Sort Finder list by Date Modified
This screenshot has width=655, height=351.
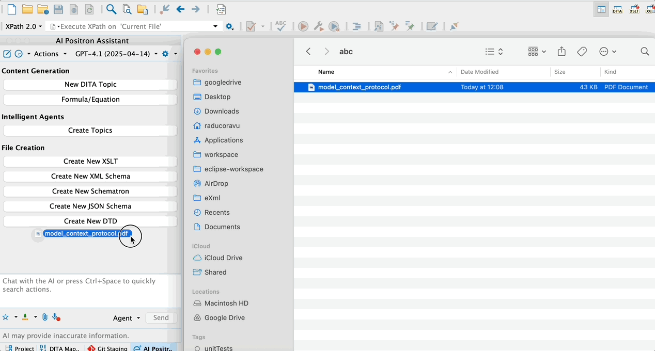pyautogui.click(x=479, y=72)
